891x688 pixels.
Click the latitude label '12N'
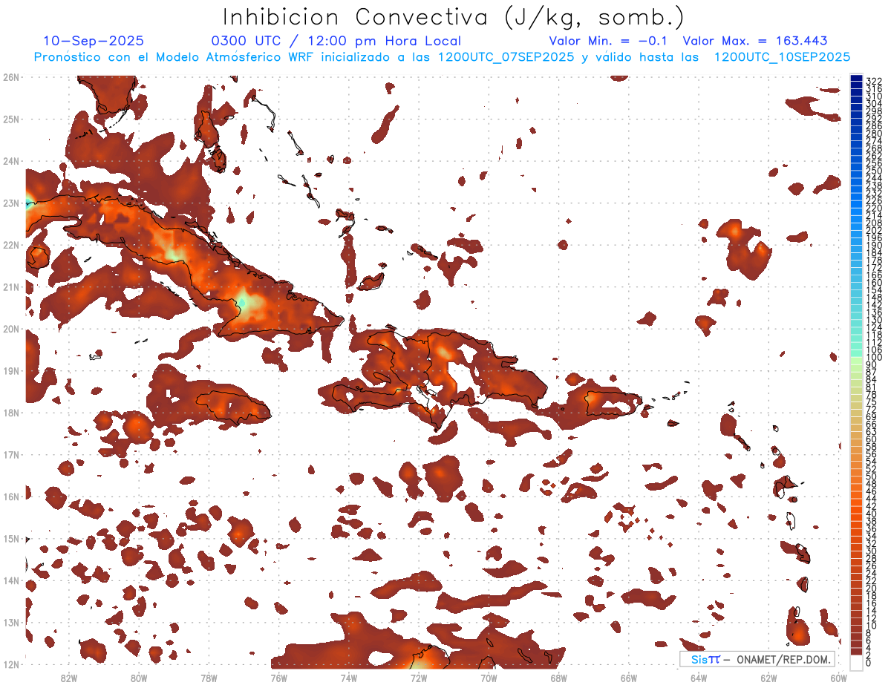coord(11,664)
